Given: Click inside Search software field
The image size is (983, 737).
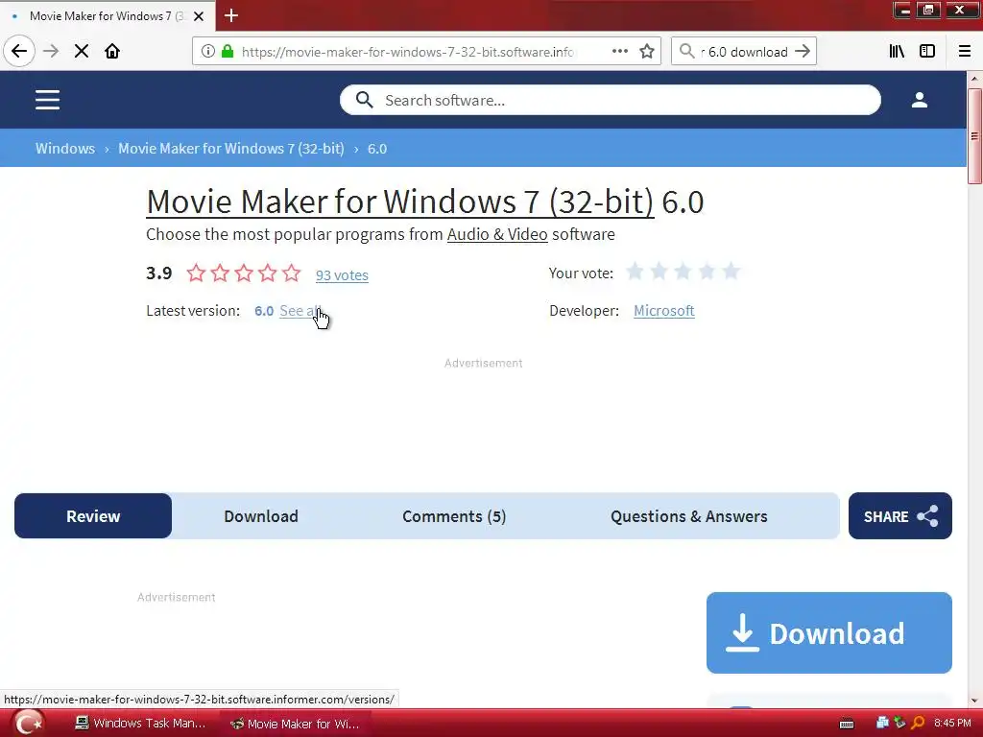Looking at the screenshot, I should point(610,100).
